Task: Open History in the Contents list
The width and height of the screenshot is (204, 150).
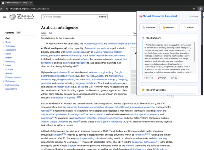Action: [8, 58]
